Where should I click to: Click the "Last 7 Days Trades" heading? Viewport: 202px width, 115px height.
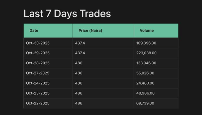tap(67, 14)
